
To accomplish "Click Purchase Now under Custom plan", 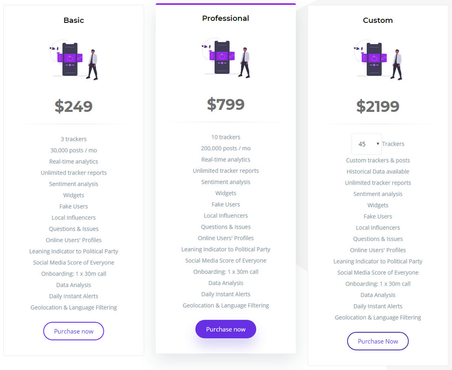I will [378, 341].
